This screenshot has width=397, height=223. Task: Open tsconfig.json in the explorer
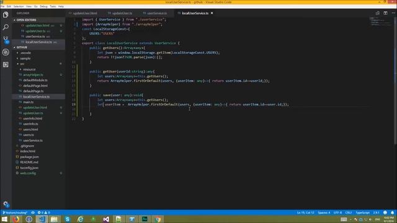29,168
